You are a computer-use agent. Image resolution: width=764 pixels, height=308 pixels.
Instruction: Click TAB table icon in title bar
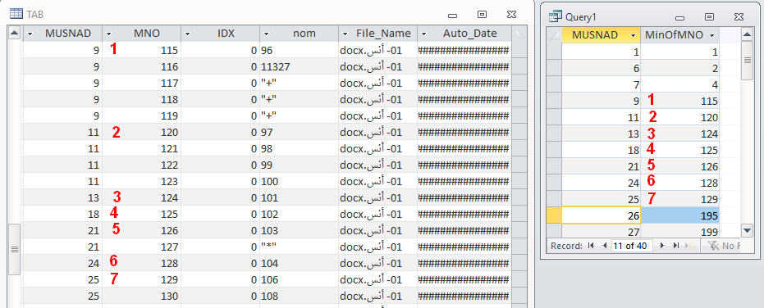pyautogui.click(x=16, y=14)
